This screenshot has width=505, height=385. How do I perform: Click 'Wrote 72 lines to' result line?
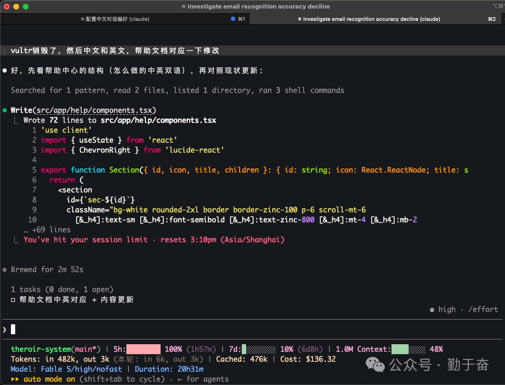click(x=120, y=120)
